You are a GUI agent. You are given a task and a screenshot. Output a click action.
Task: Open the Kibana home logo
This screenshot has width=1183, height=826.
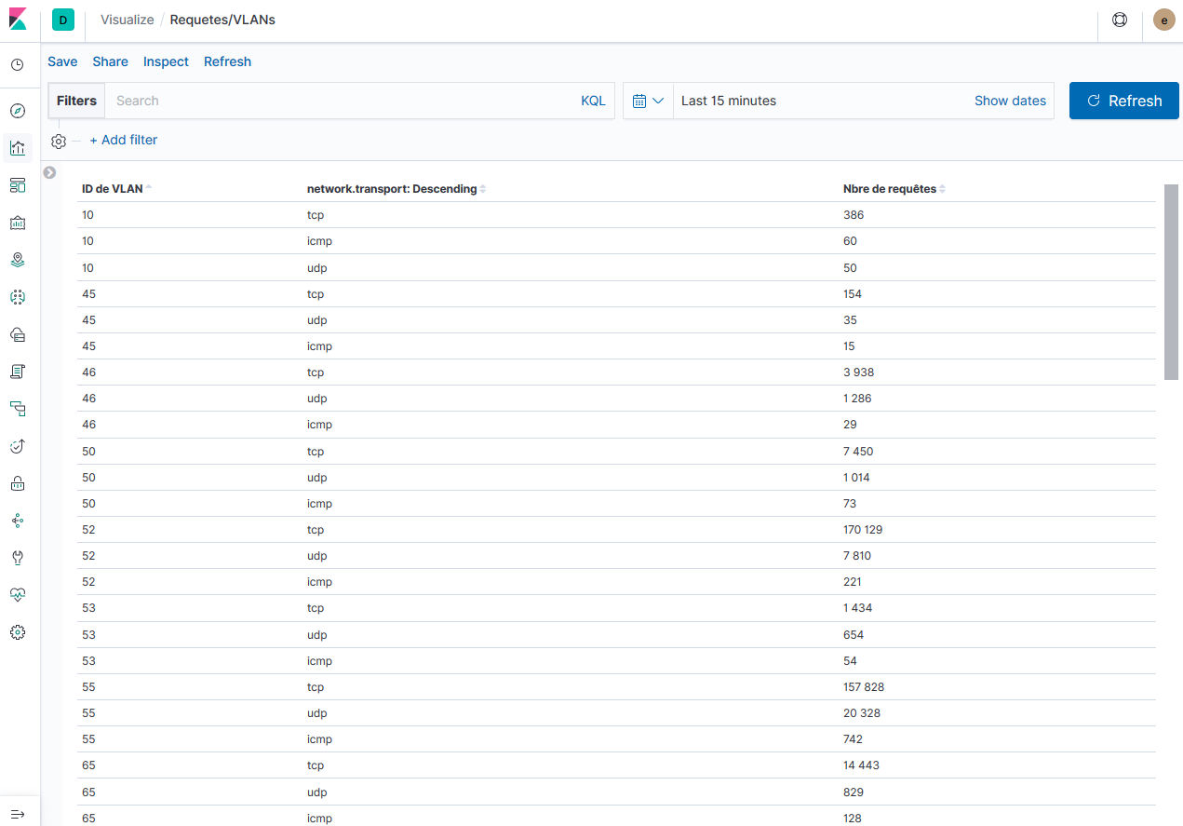tap(18, 20)
